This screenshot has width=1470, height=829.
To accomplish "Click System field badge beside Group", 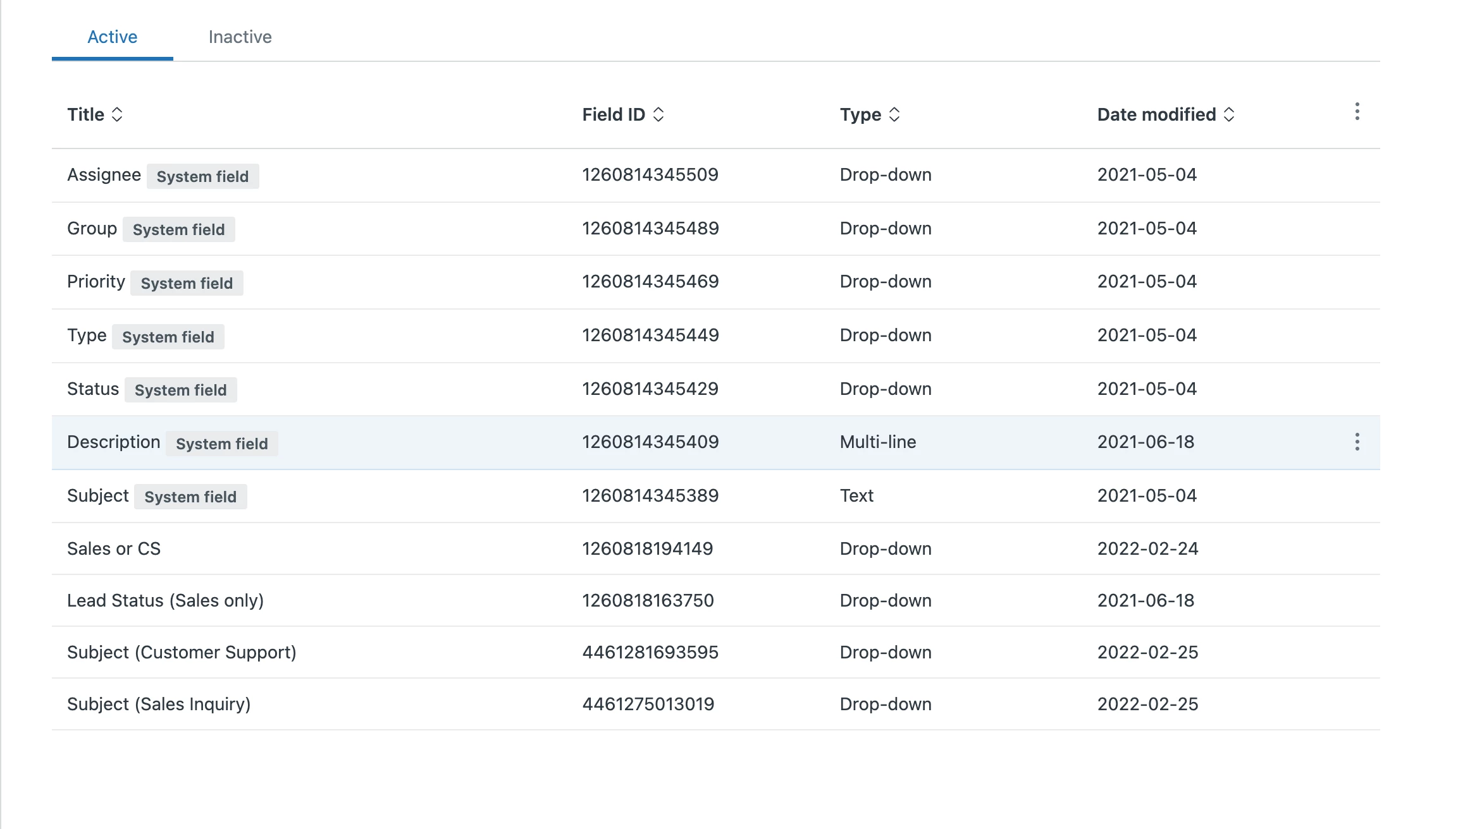I will [x=178, y=229].
